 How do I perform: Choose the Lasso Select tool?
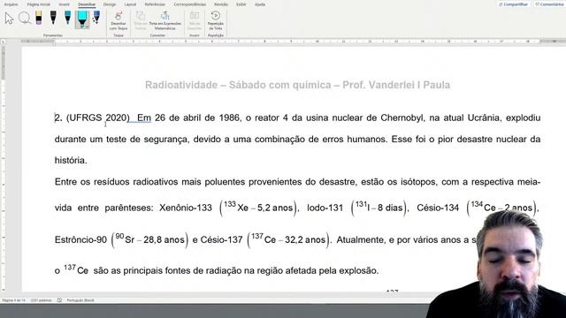tap(24, 18)
